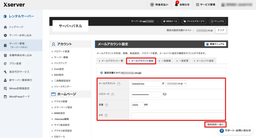The width and height of the screenshot is (256, 138).
Task: Click help icon next to メモ
Action: coord(106,116)
